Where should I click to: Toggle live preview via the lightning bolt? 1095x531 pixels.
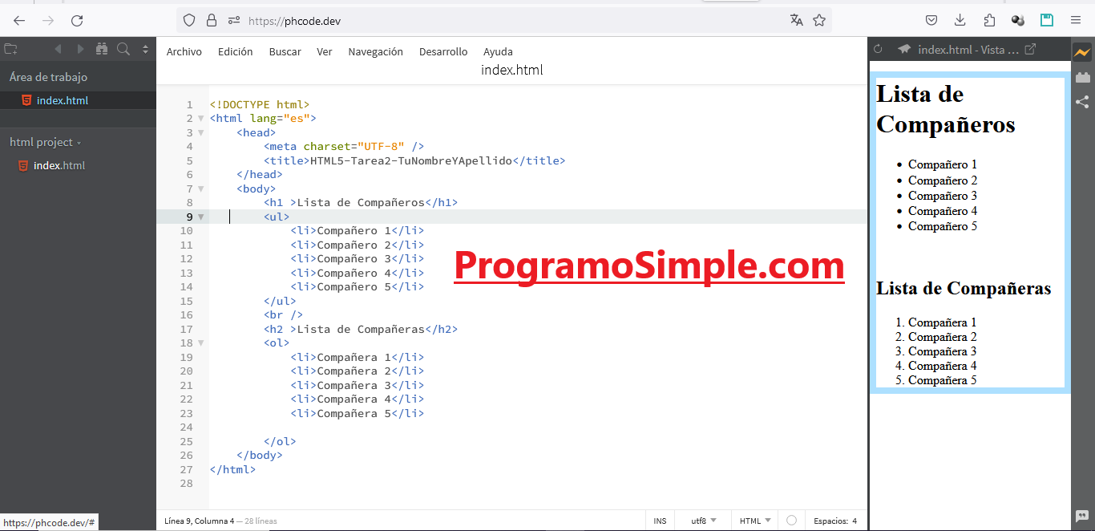(x=1083, y=51)
